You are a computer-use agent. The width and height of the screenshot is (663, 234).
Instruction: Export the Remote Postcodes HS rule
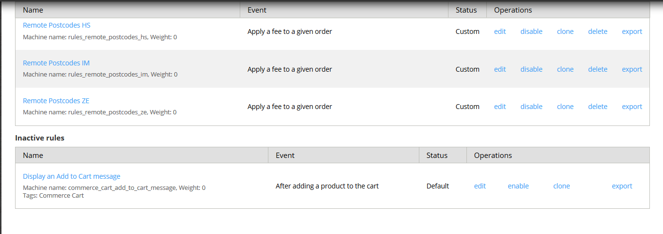pos(632,31)
